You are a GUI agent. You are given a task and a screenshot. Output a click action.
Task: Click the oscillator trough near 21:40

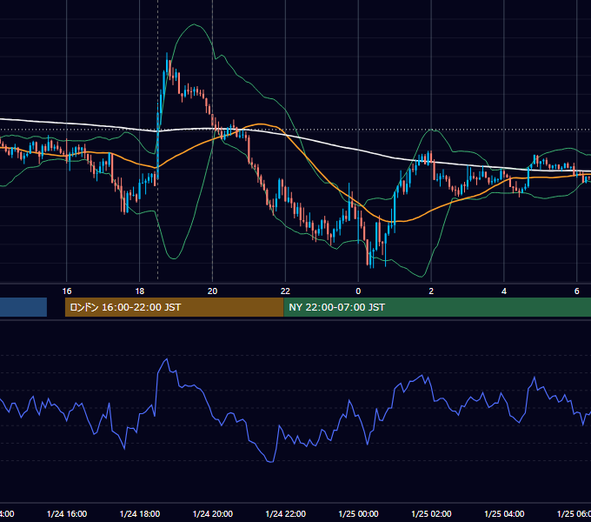[270, 461]
